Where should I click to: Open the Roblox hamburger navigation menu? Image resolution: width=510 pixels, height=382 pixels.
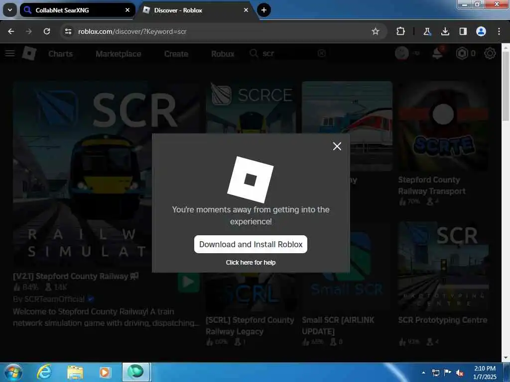[x=10, y=53]
